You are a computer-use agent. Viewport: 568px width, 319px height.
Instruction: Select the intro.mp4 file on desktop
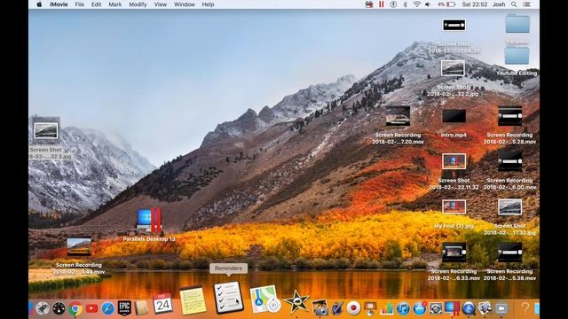point(454,123)
